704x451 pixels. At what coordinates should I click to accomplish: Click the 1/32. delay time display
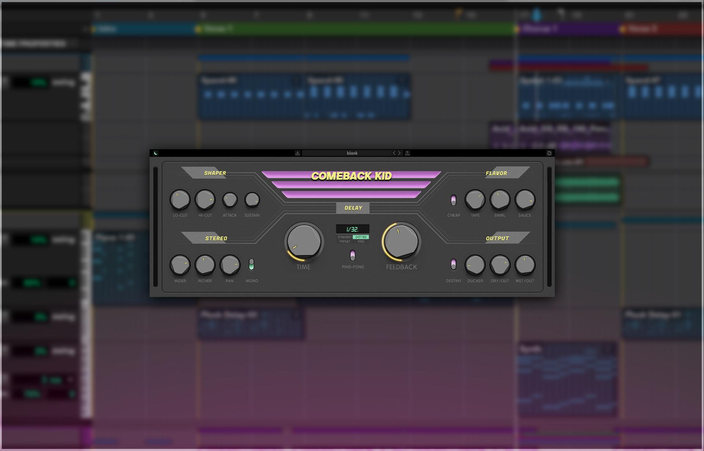coord(353,229)
